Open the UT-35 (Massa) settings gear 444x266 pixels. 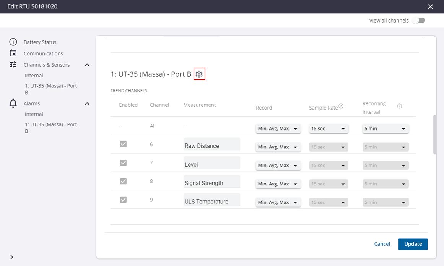tap(199, 74)
